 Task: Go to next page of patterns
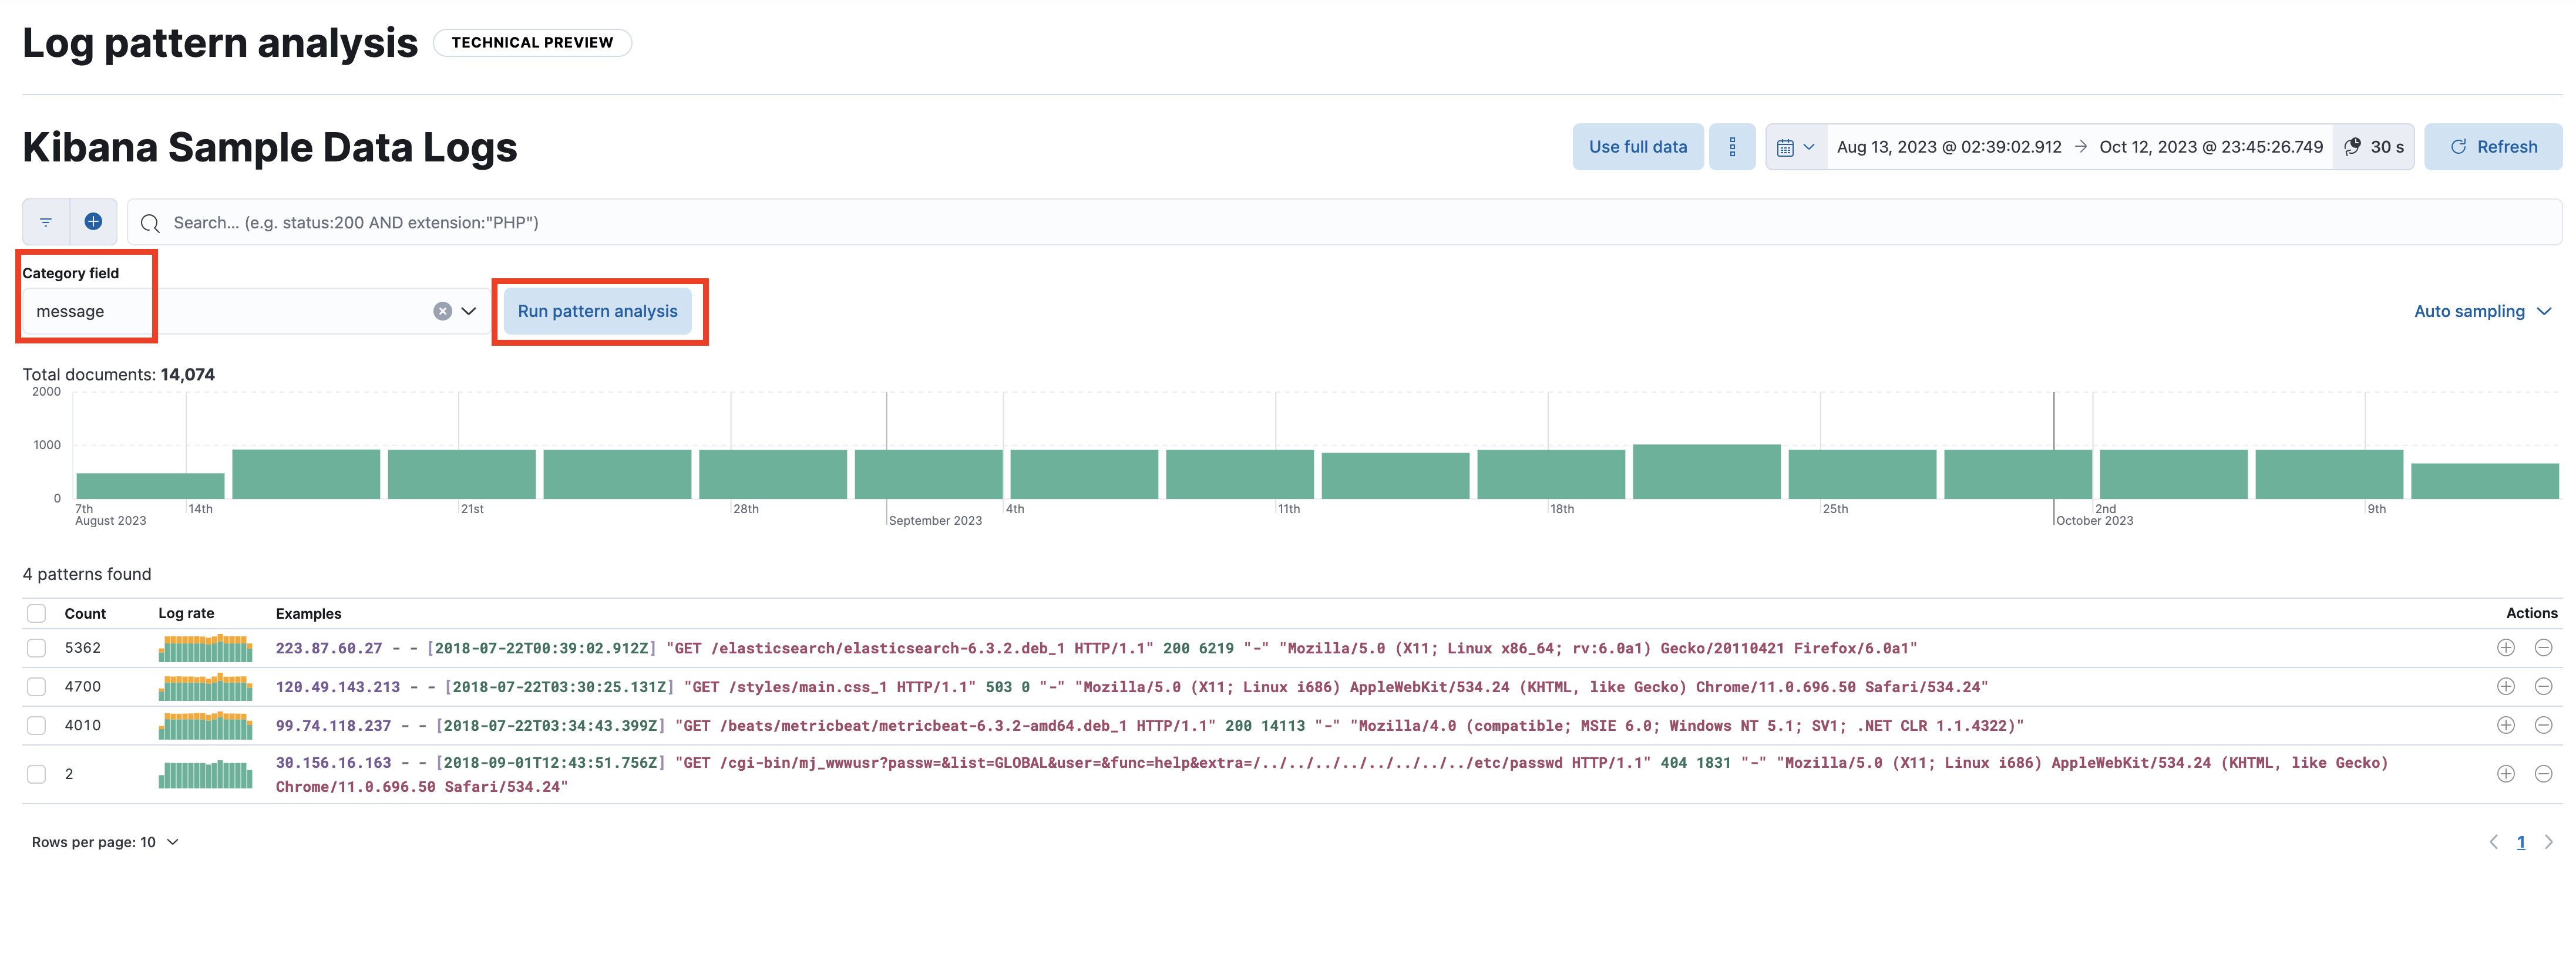pos(2548,842)
